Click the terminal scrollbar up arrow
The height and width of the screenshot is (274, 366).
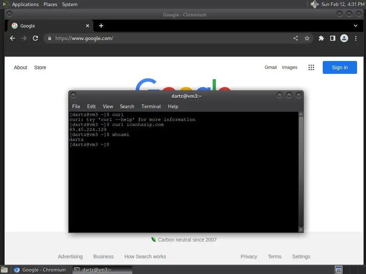click(301, 114)
